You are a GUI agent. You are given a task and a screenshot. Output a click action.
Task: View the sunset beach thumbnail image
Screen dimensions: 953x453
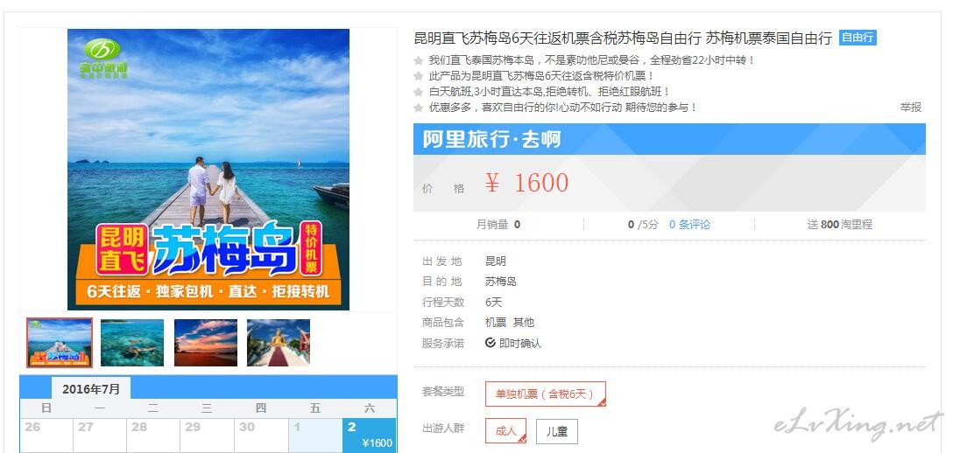pos(206,343)
